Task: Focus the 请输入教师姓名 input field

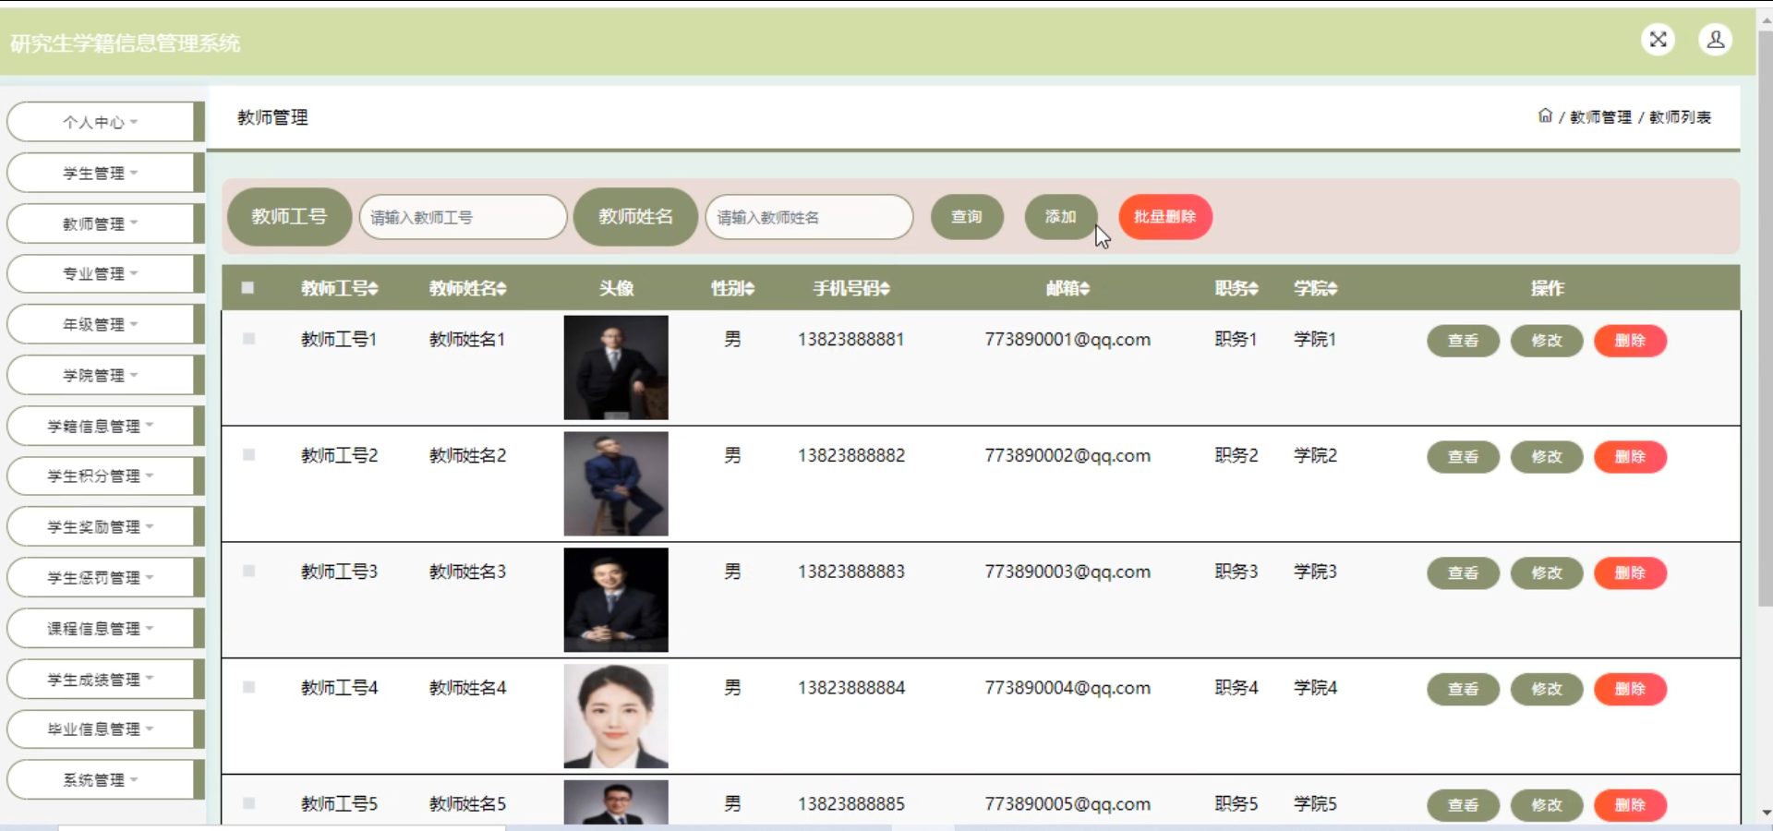Action: pyautogui.click(x=810, y=217)
